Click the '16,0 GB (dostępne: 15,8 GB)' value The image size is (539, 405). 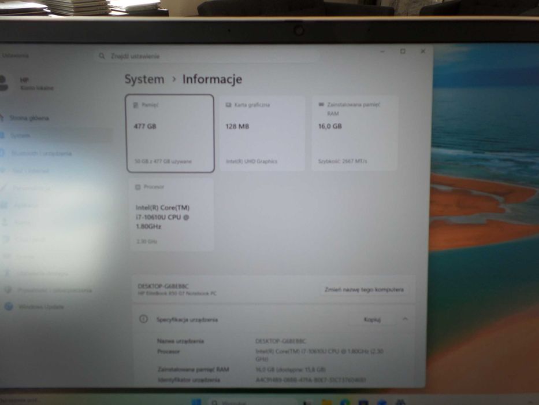(291, 370)
